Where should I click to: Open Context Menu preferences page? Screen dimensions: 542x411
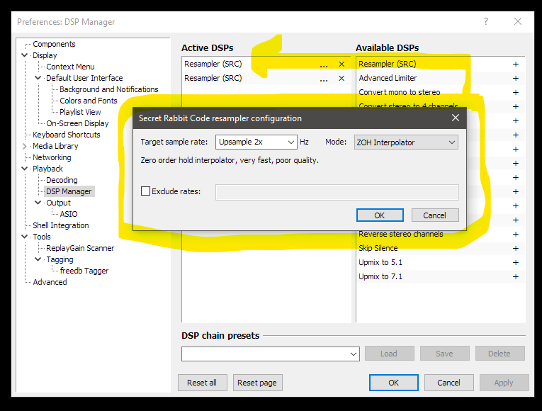pos(70,67)
